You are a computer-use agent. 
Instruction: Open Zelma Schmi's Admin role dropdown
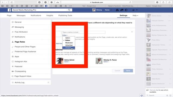(x=67, y=62)
